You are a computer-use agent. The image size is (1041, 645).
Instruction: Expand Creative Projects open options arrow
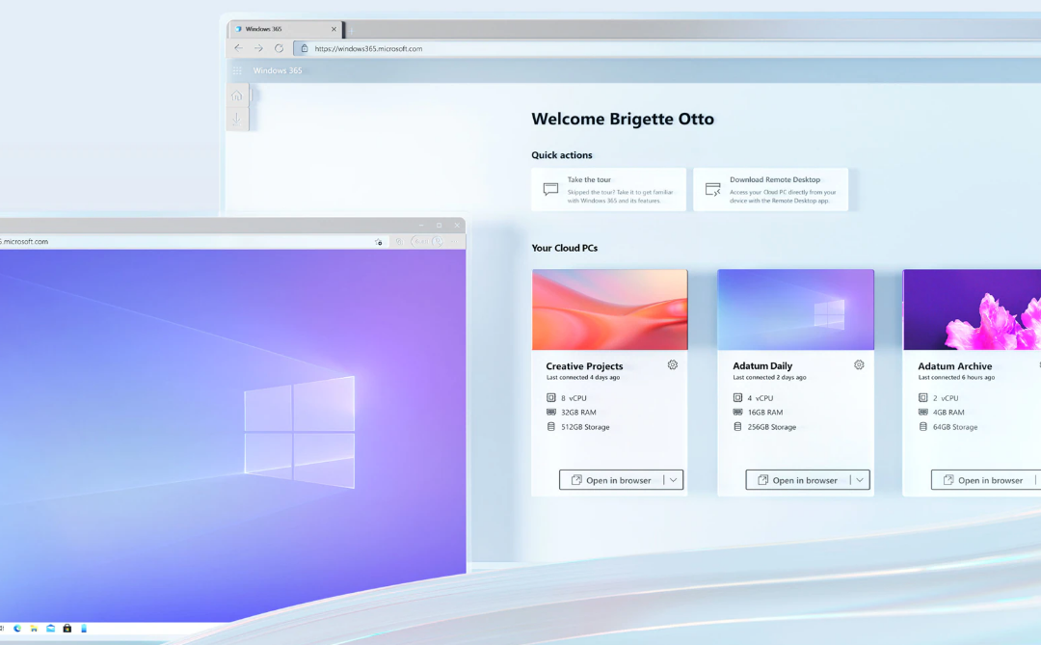click(673, 479)
